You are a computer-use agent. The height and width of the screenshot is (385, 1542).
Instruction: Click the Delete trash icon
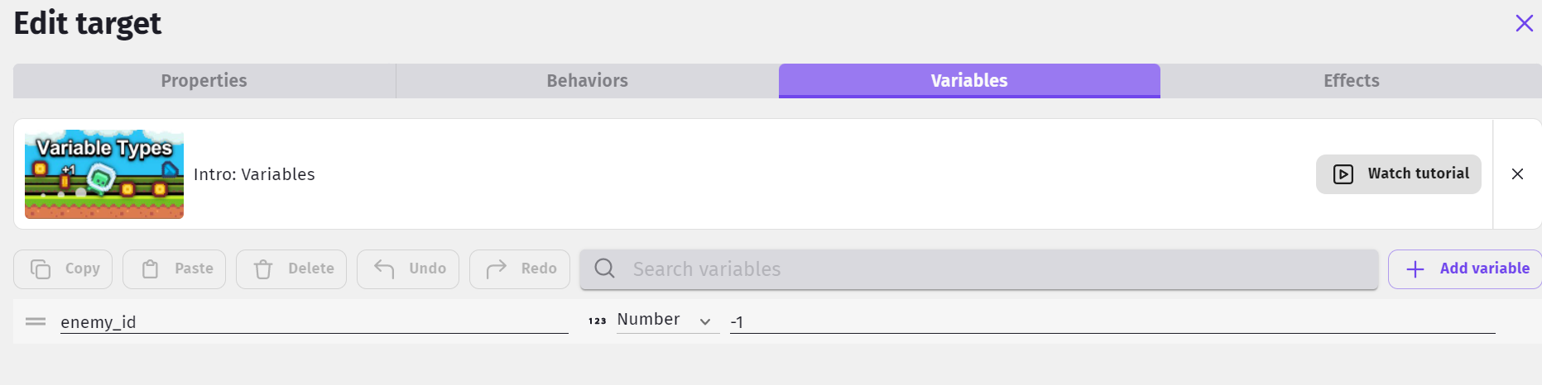pos(263,269)
